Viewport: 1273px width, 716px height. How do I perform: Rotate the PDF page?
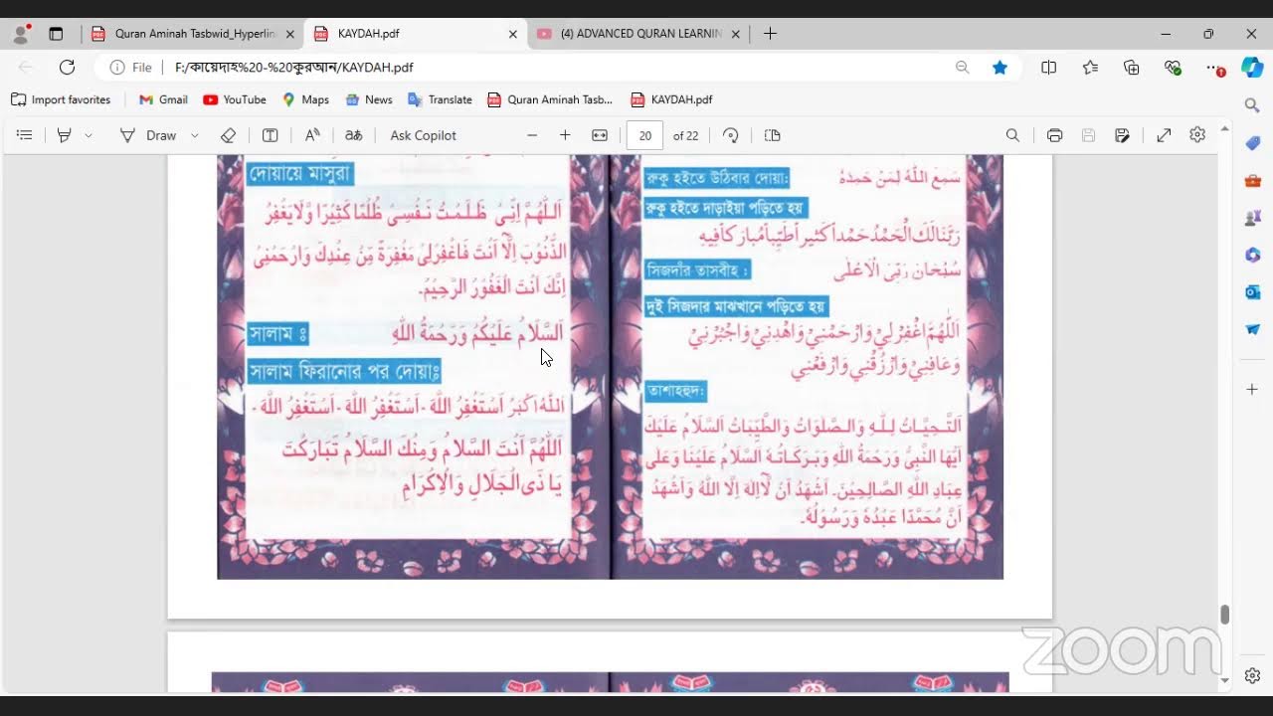pyautogui.click(x=731, y=135)
